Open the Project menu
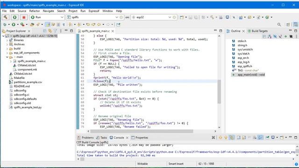Viewport: 299px width, 168px height. click(x=73, y=11)
